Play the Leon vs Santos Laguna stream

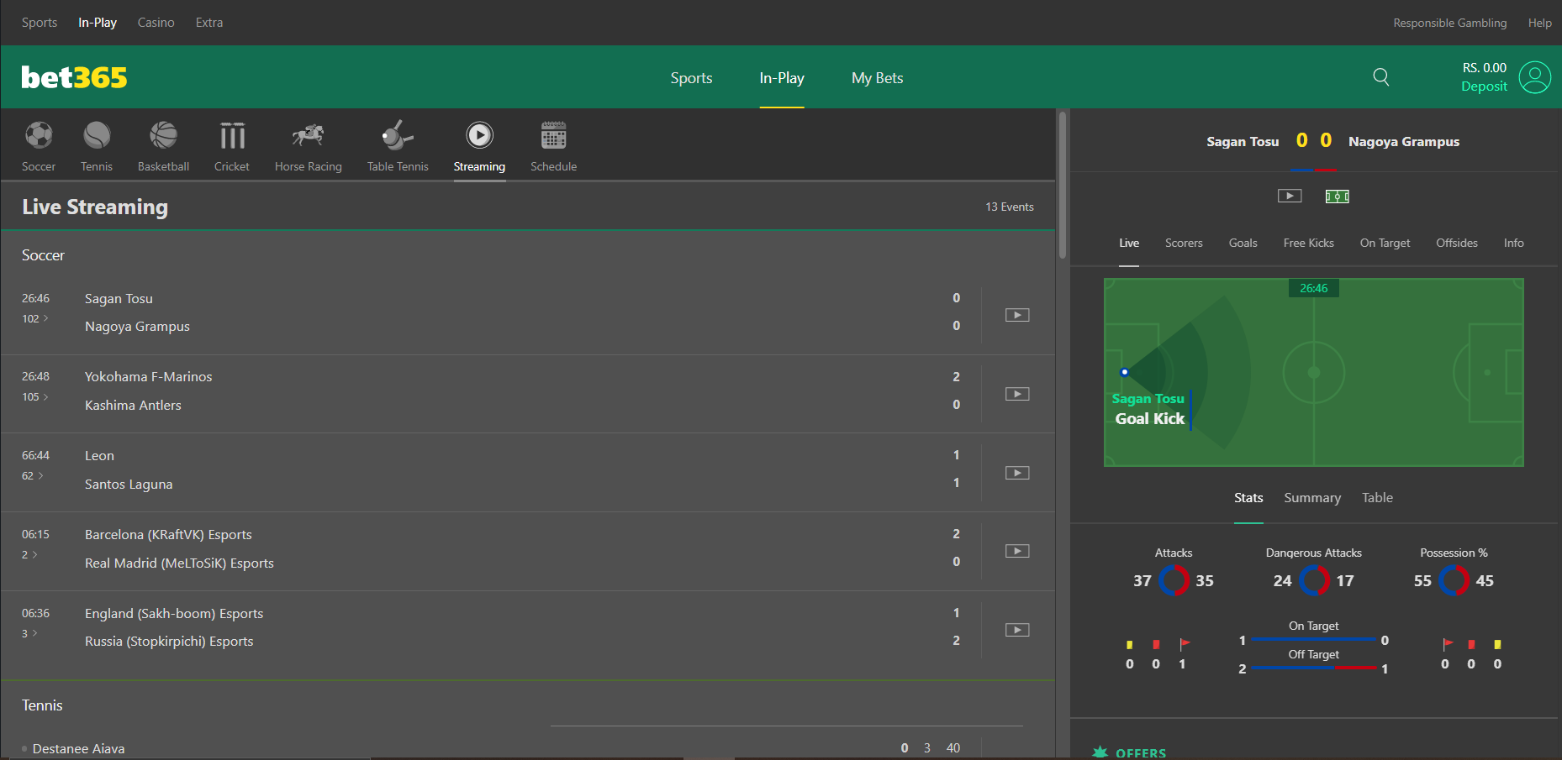1017,473
